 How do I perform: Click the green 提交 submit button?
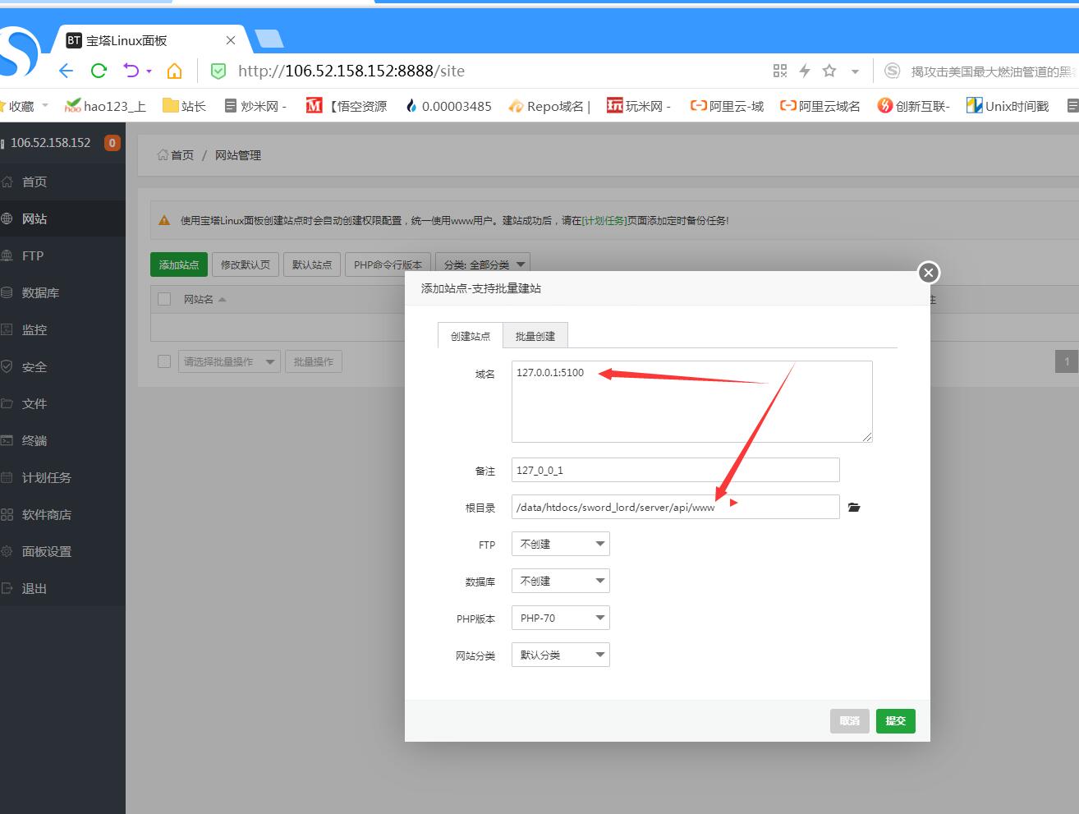(x=895, y=721)
